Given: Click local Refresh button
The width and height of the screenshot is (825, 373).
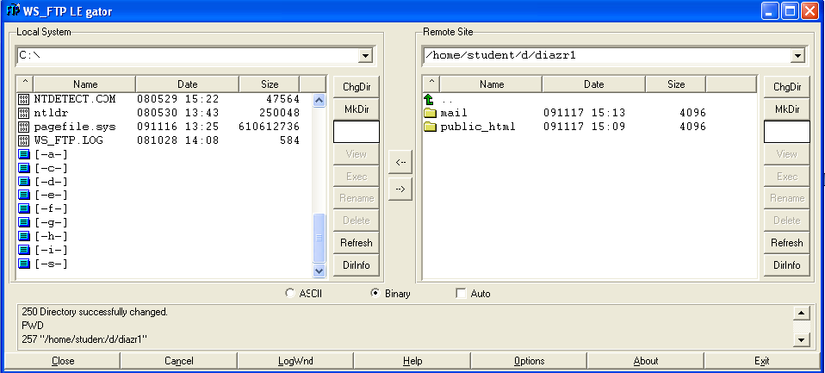Looking at the screenshot, I should point(357,243).
